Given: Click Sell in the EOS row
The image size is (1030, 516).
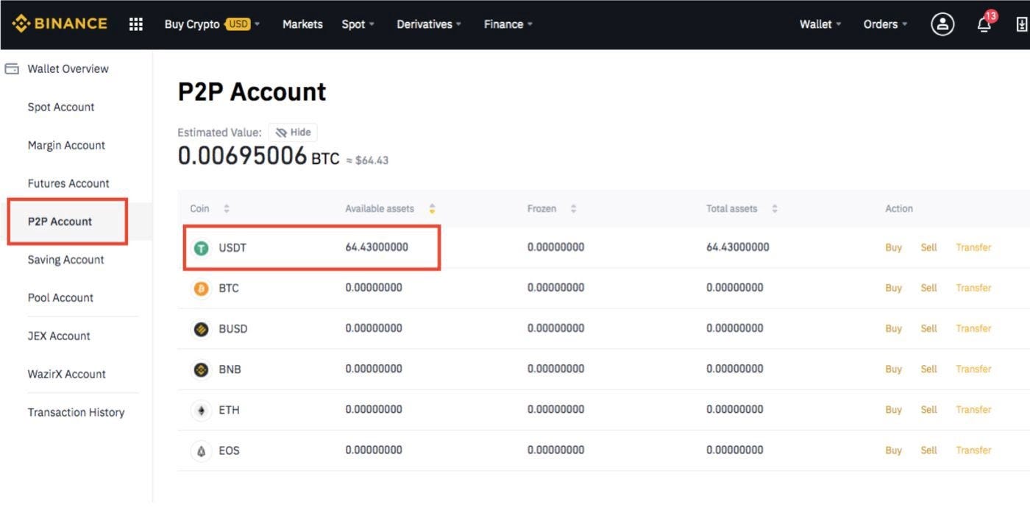Looking at the screenshot, I should click(928, 450).
